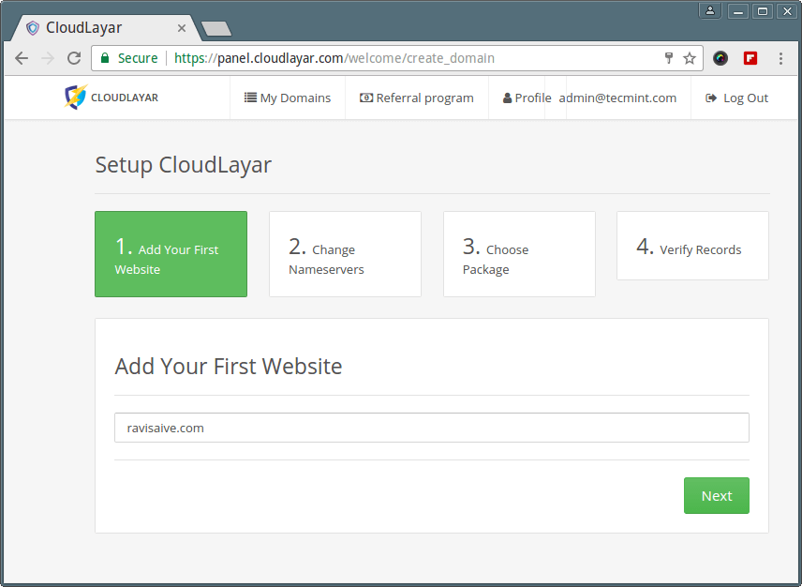Click Log Out link
The image size is (802, 587).
tap(737, 98)
